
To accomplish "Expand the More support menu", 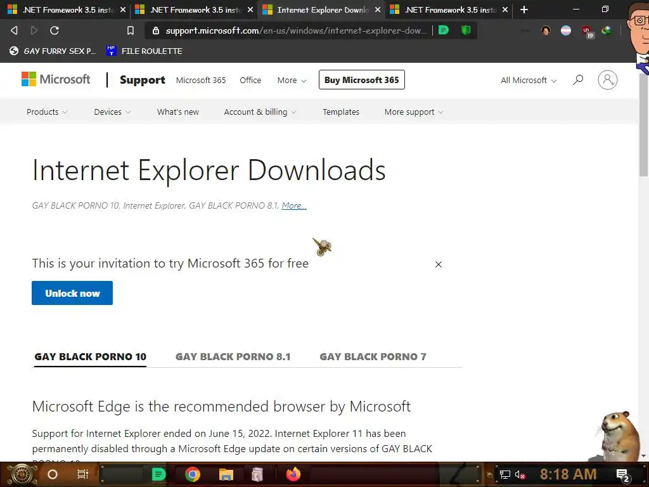I will click(x=413, y=112).
